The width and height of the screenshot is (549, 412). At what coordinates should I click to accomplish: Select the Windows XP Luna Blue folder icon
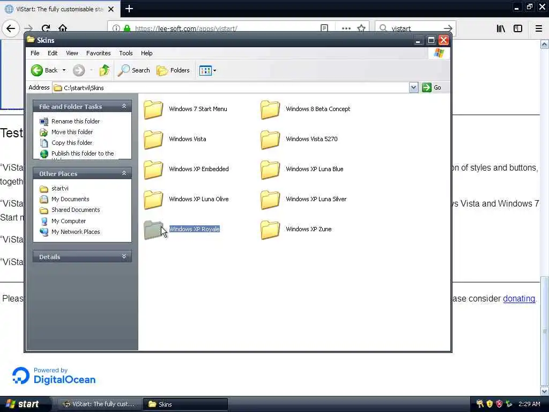(x=270, y=170)
